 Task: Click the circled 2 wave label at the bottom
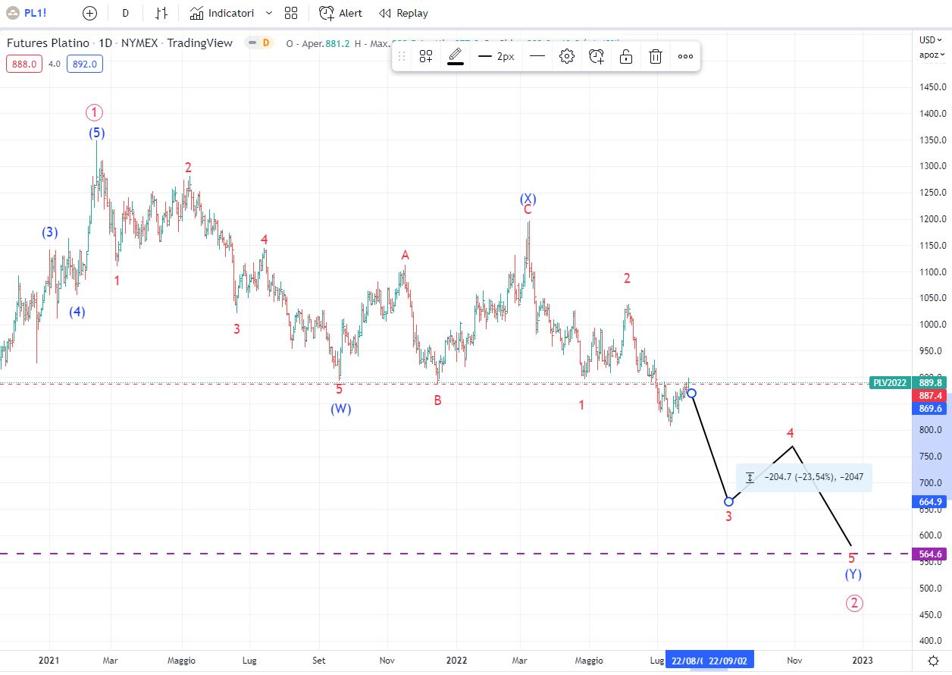click(854, 604)
